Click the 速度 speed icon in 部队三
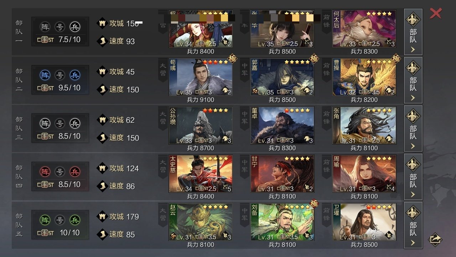The image size is (456, 257). pyautogui.click(x=102, y=137)
